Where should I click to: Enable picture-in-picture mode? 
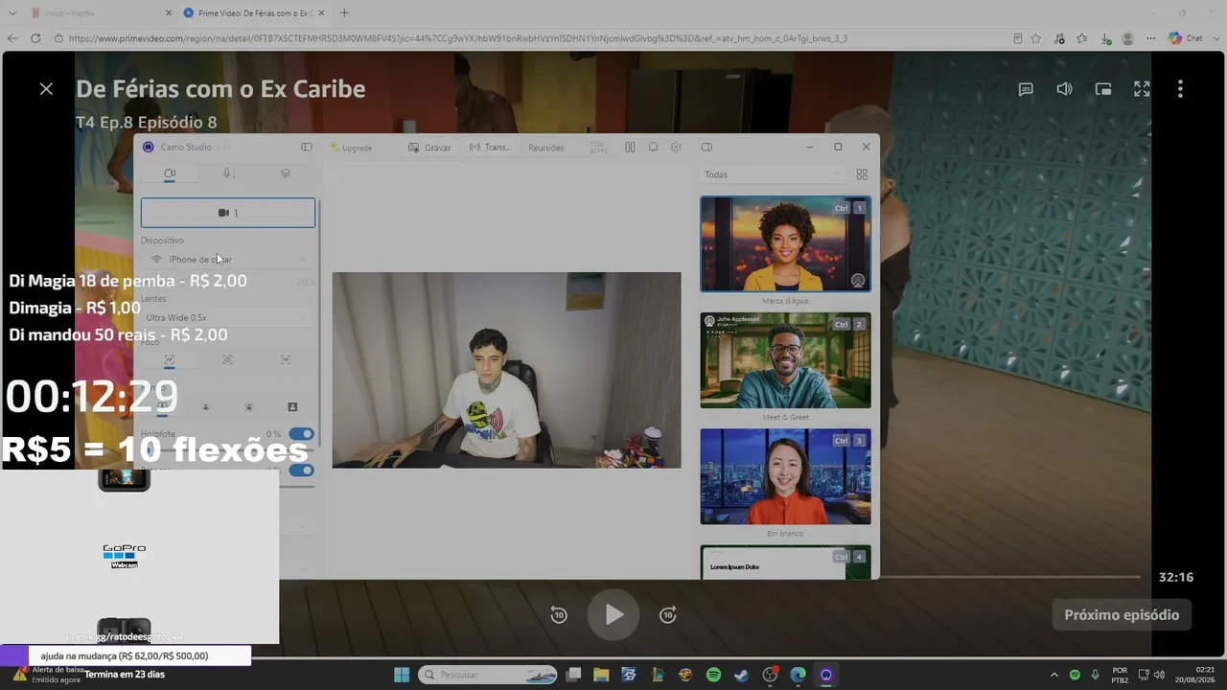pos(1103,89)
